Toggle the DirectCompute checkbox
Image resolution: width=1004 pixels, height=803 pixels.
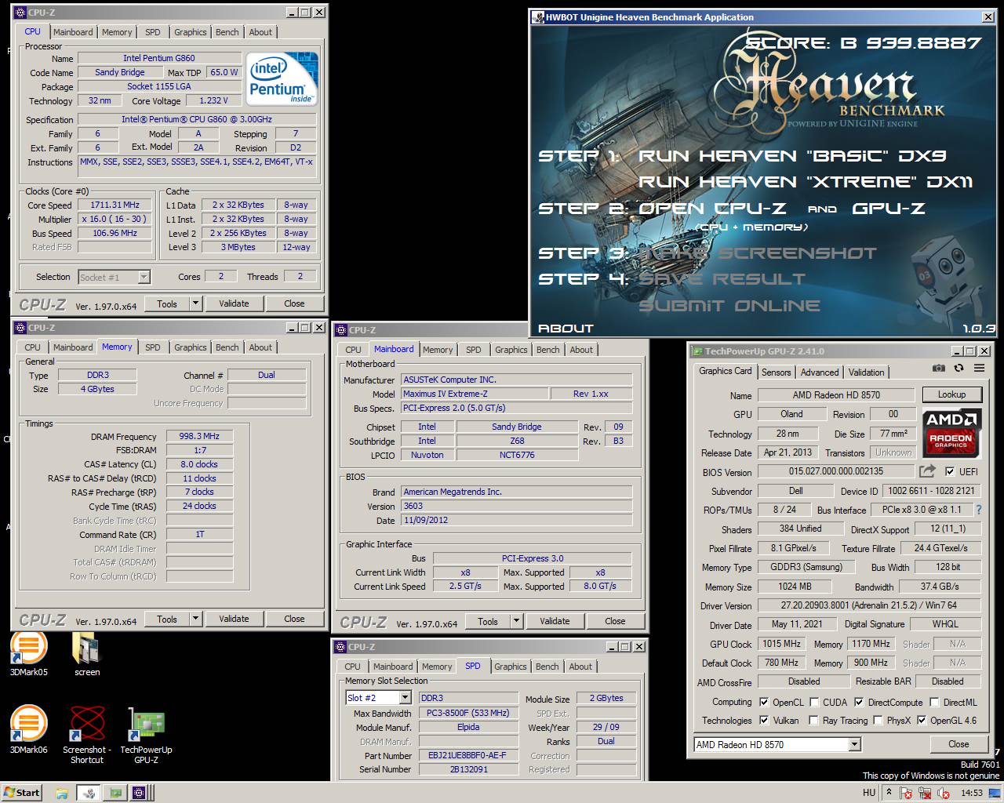click(859, 702)
